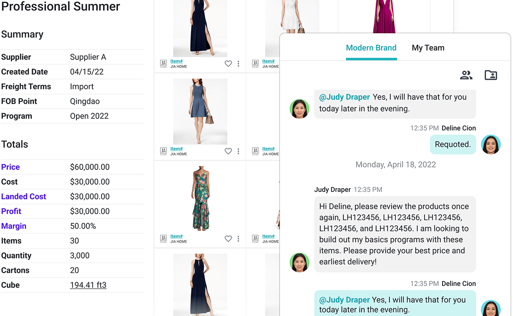Open the Cube value 194.41 ft3 link
This screenshot has width=513, height=316.
[x=88, y=285]
